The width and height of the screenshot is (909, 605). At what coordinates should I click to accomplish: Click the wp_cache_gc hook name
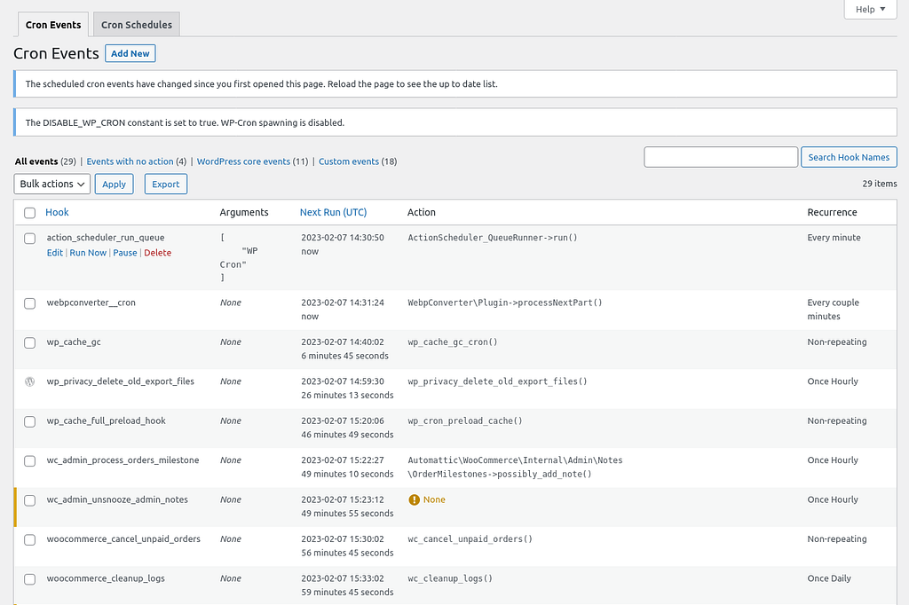coord(74,342)
